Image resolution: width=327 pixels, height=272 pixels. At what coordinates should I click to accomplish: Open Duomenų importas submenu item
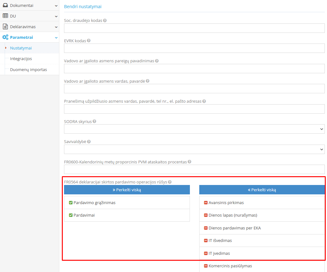[28, 69]
